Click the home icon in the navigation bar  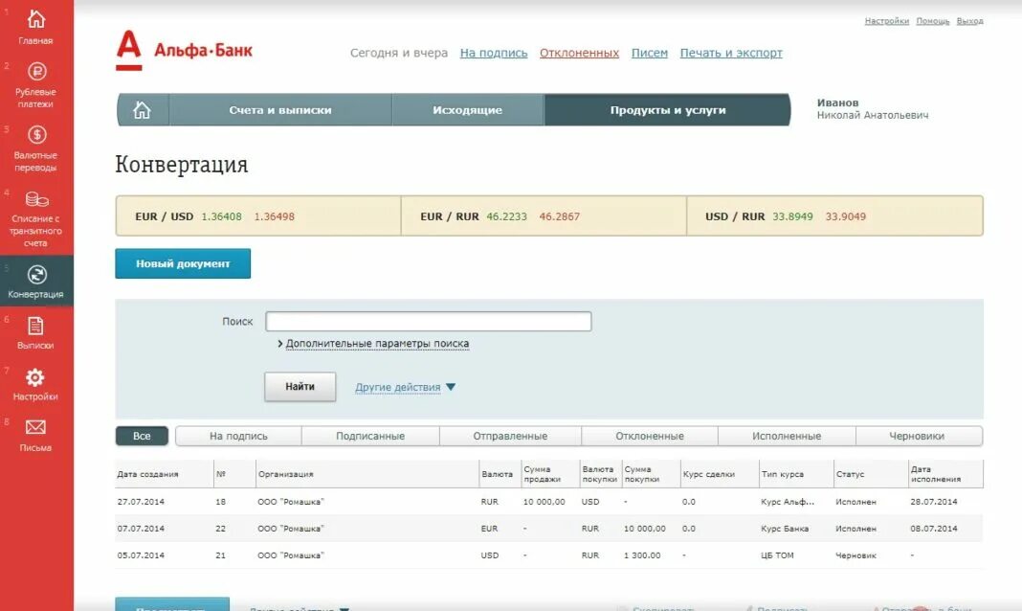[142, 110]
